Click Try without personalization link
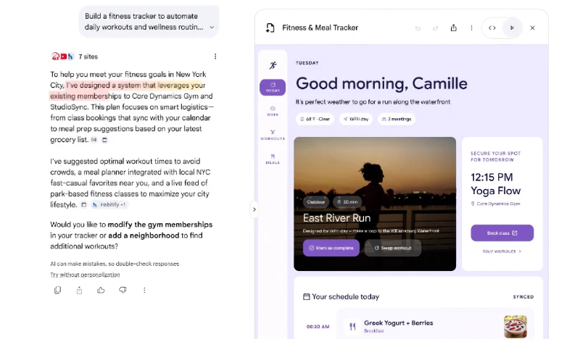The height and width of the screenshot is (342, 580). [85, 275]
